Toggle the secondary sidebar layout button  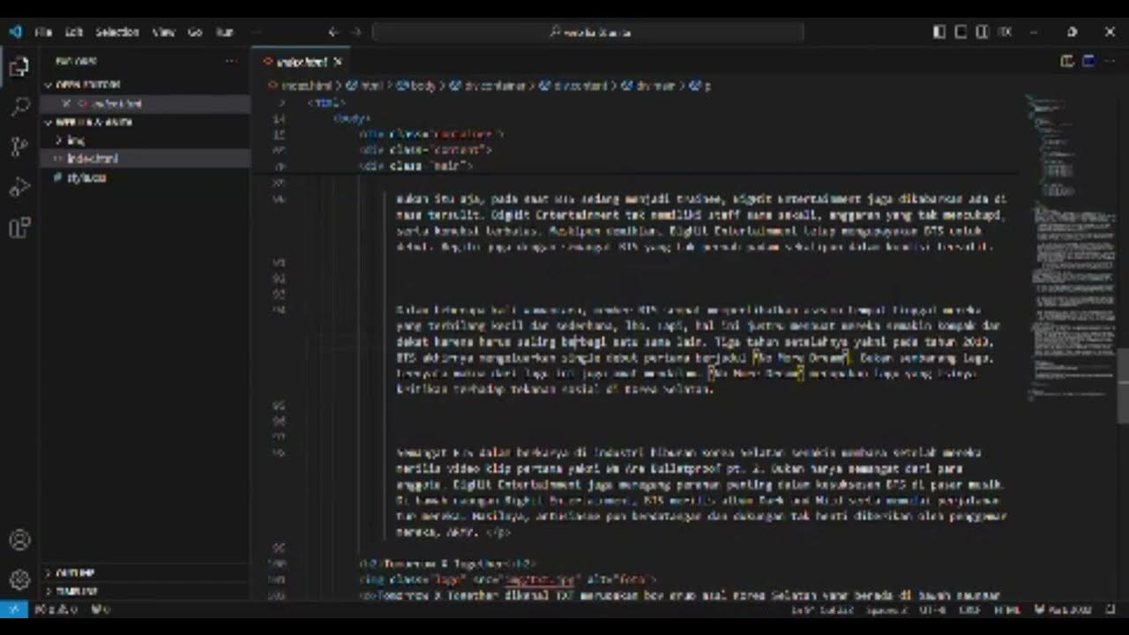pyautogui.click(x=982, y=32)
